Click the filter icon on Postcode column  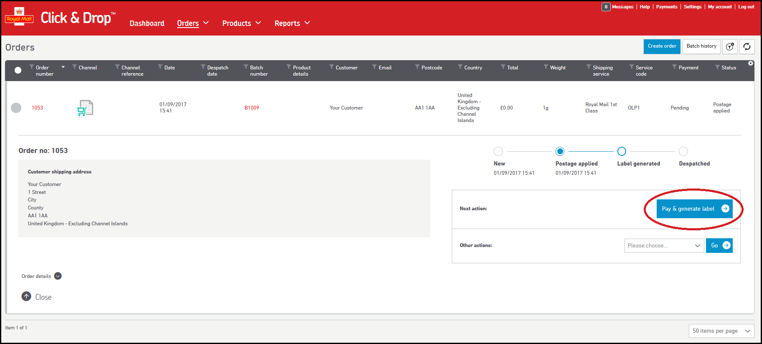pos(417,67)
